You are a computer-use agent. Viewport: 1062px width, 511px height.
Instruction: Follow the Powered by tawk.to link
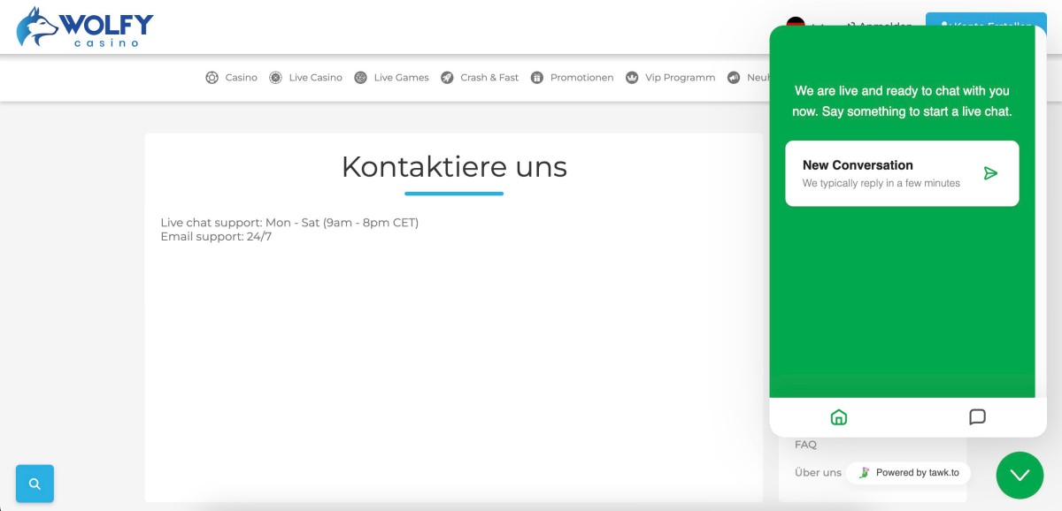point(909,473)
